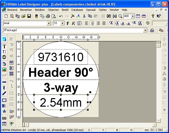Select the Text tool in left toolbox
The width and height of the screenshot is (169, 133).
coord(4,46)
